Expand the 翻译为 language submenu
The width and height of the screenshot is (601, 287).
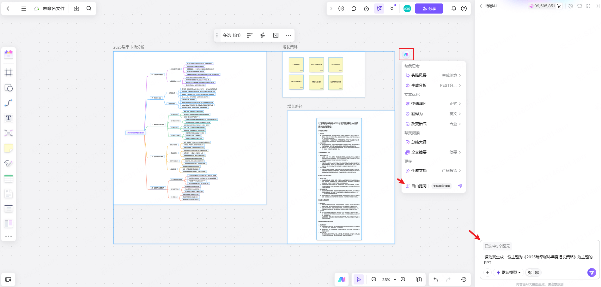click(x=455, y=114)
